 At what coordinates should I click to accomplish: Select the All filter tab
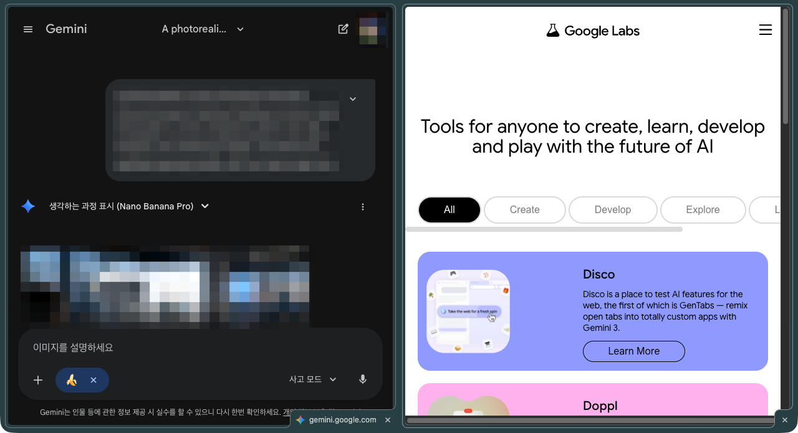tap(449, 210)
